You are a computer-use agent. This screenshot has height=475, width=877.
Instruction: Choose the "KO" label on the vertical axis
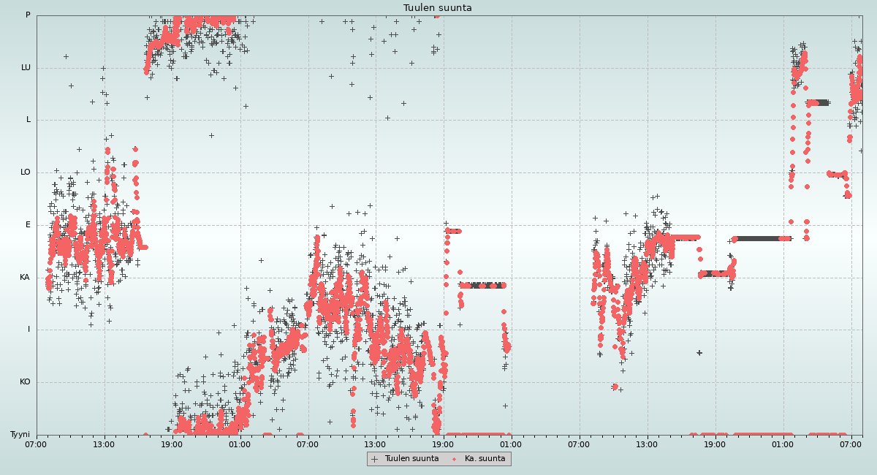point(25,382)
